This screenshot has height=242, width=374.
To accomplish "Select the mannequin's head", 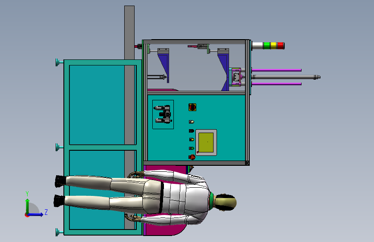I will tap(225, 202).
